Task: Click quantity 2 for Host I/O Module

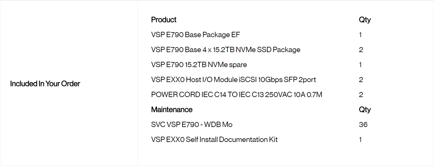Action: pyautogui.click(x=361, y=80)
